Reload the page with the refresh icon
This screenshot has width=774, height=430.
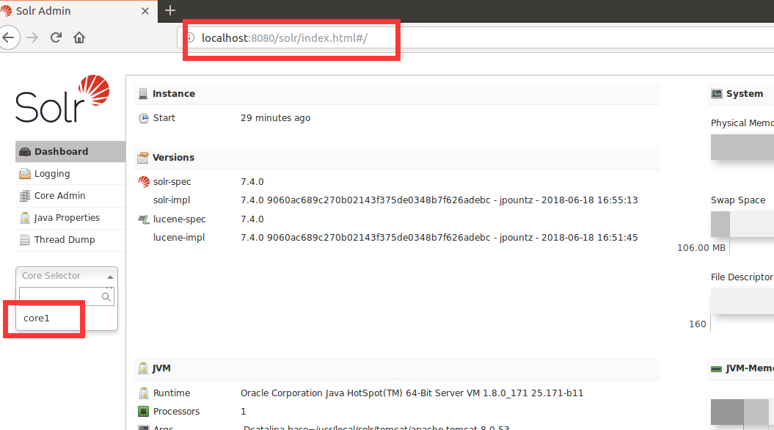(56, 37)
